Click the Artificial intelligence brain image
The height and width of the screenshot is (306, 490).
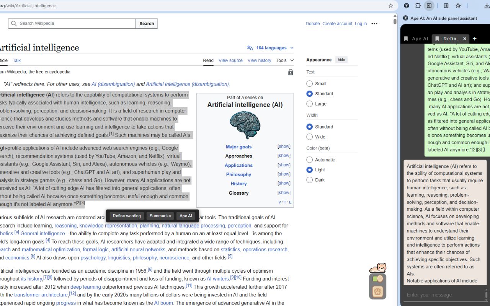(x=245, y=125)
